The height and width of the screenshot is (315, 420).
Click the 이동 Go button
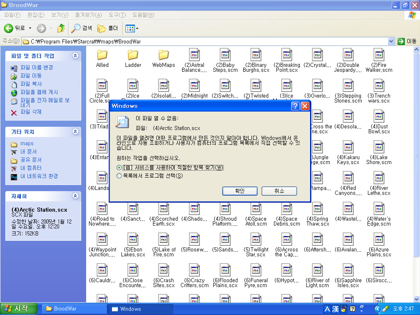(x=407, y=41)
